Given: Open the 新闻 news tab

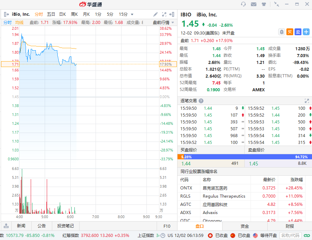Looking at the screenshot, I should (21, 226).
